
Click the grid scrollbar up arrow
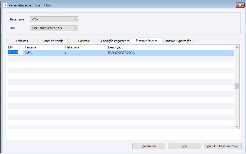236,47
